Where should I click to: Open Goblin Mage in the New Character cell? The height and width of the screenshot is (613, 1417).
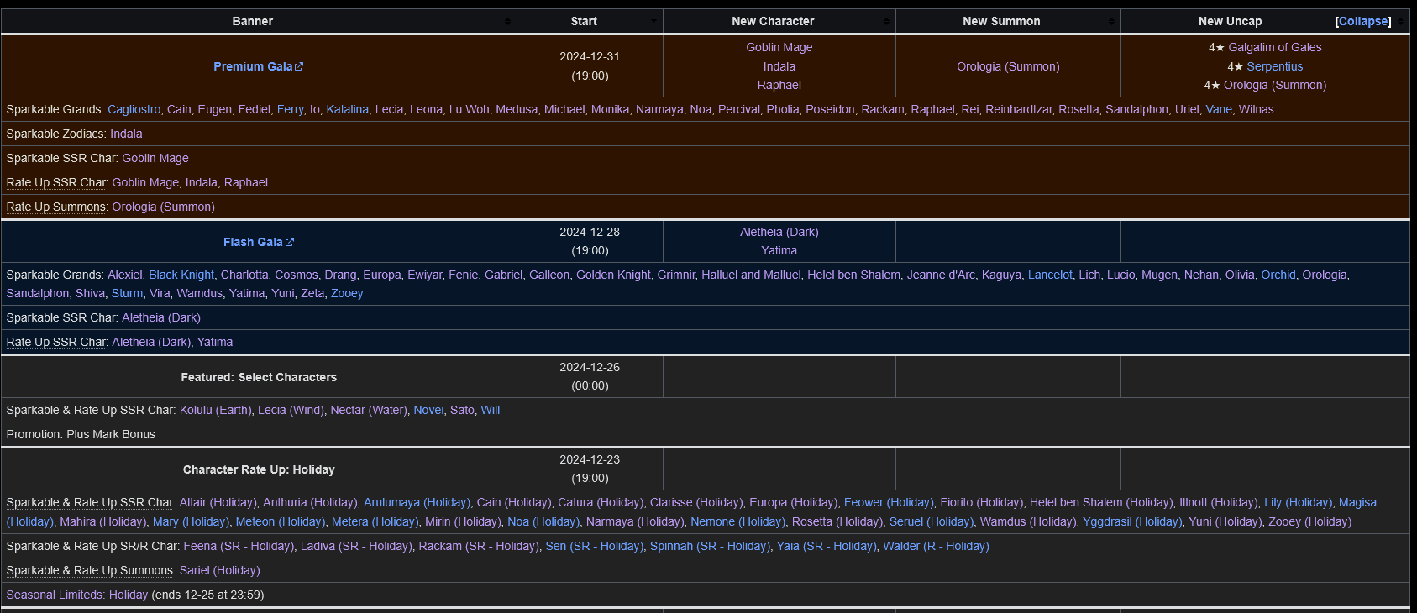(x=779, y=47)
